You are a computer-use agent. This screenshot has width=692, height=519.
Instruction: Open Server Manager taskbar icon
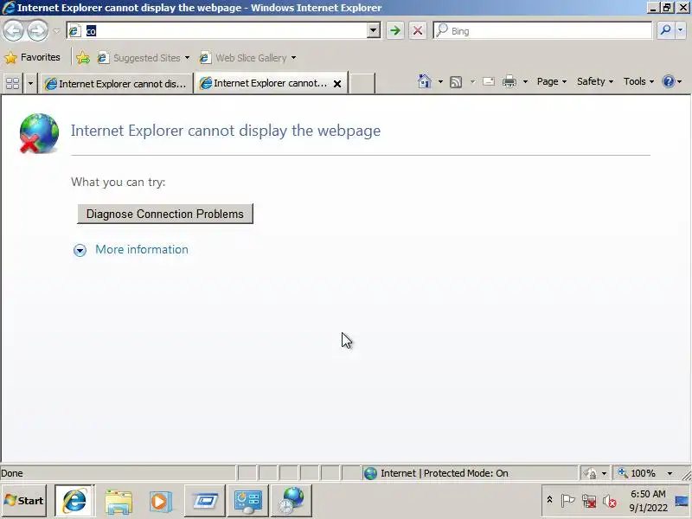click(247, 501)
